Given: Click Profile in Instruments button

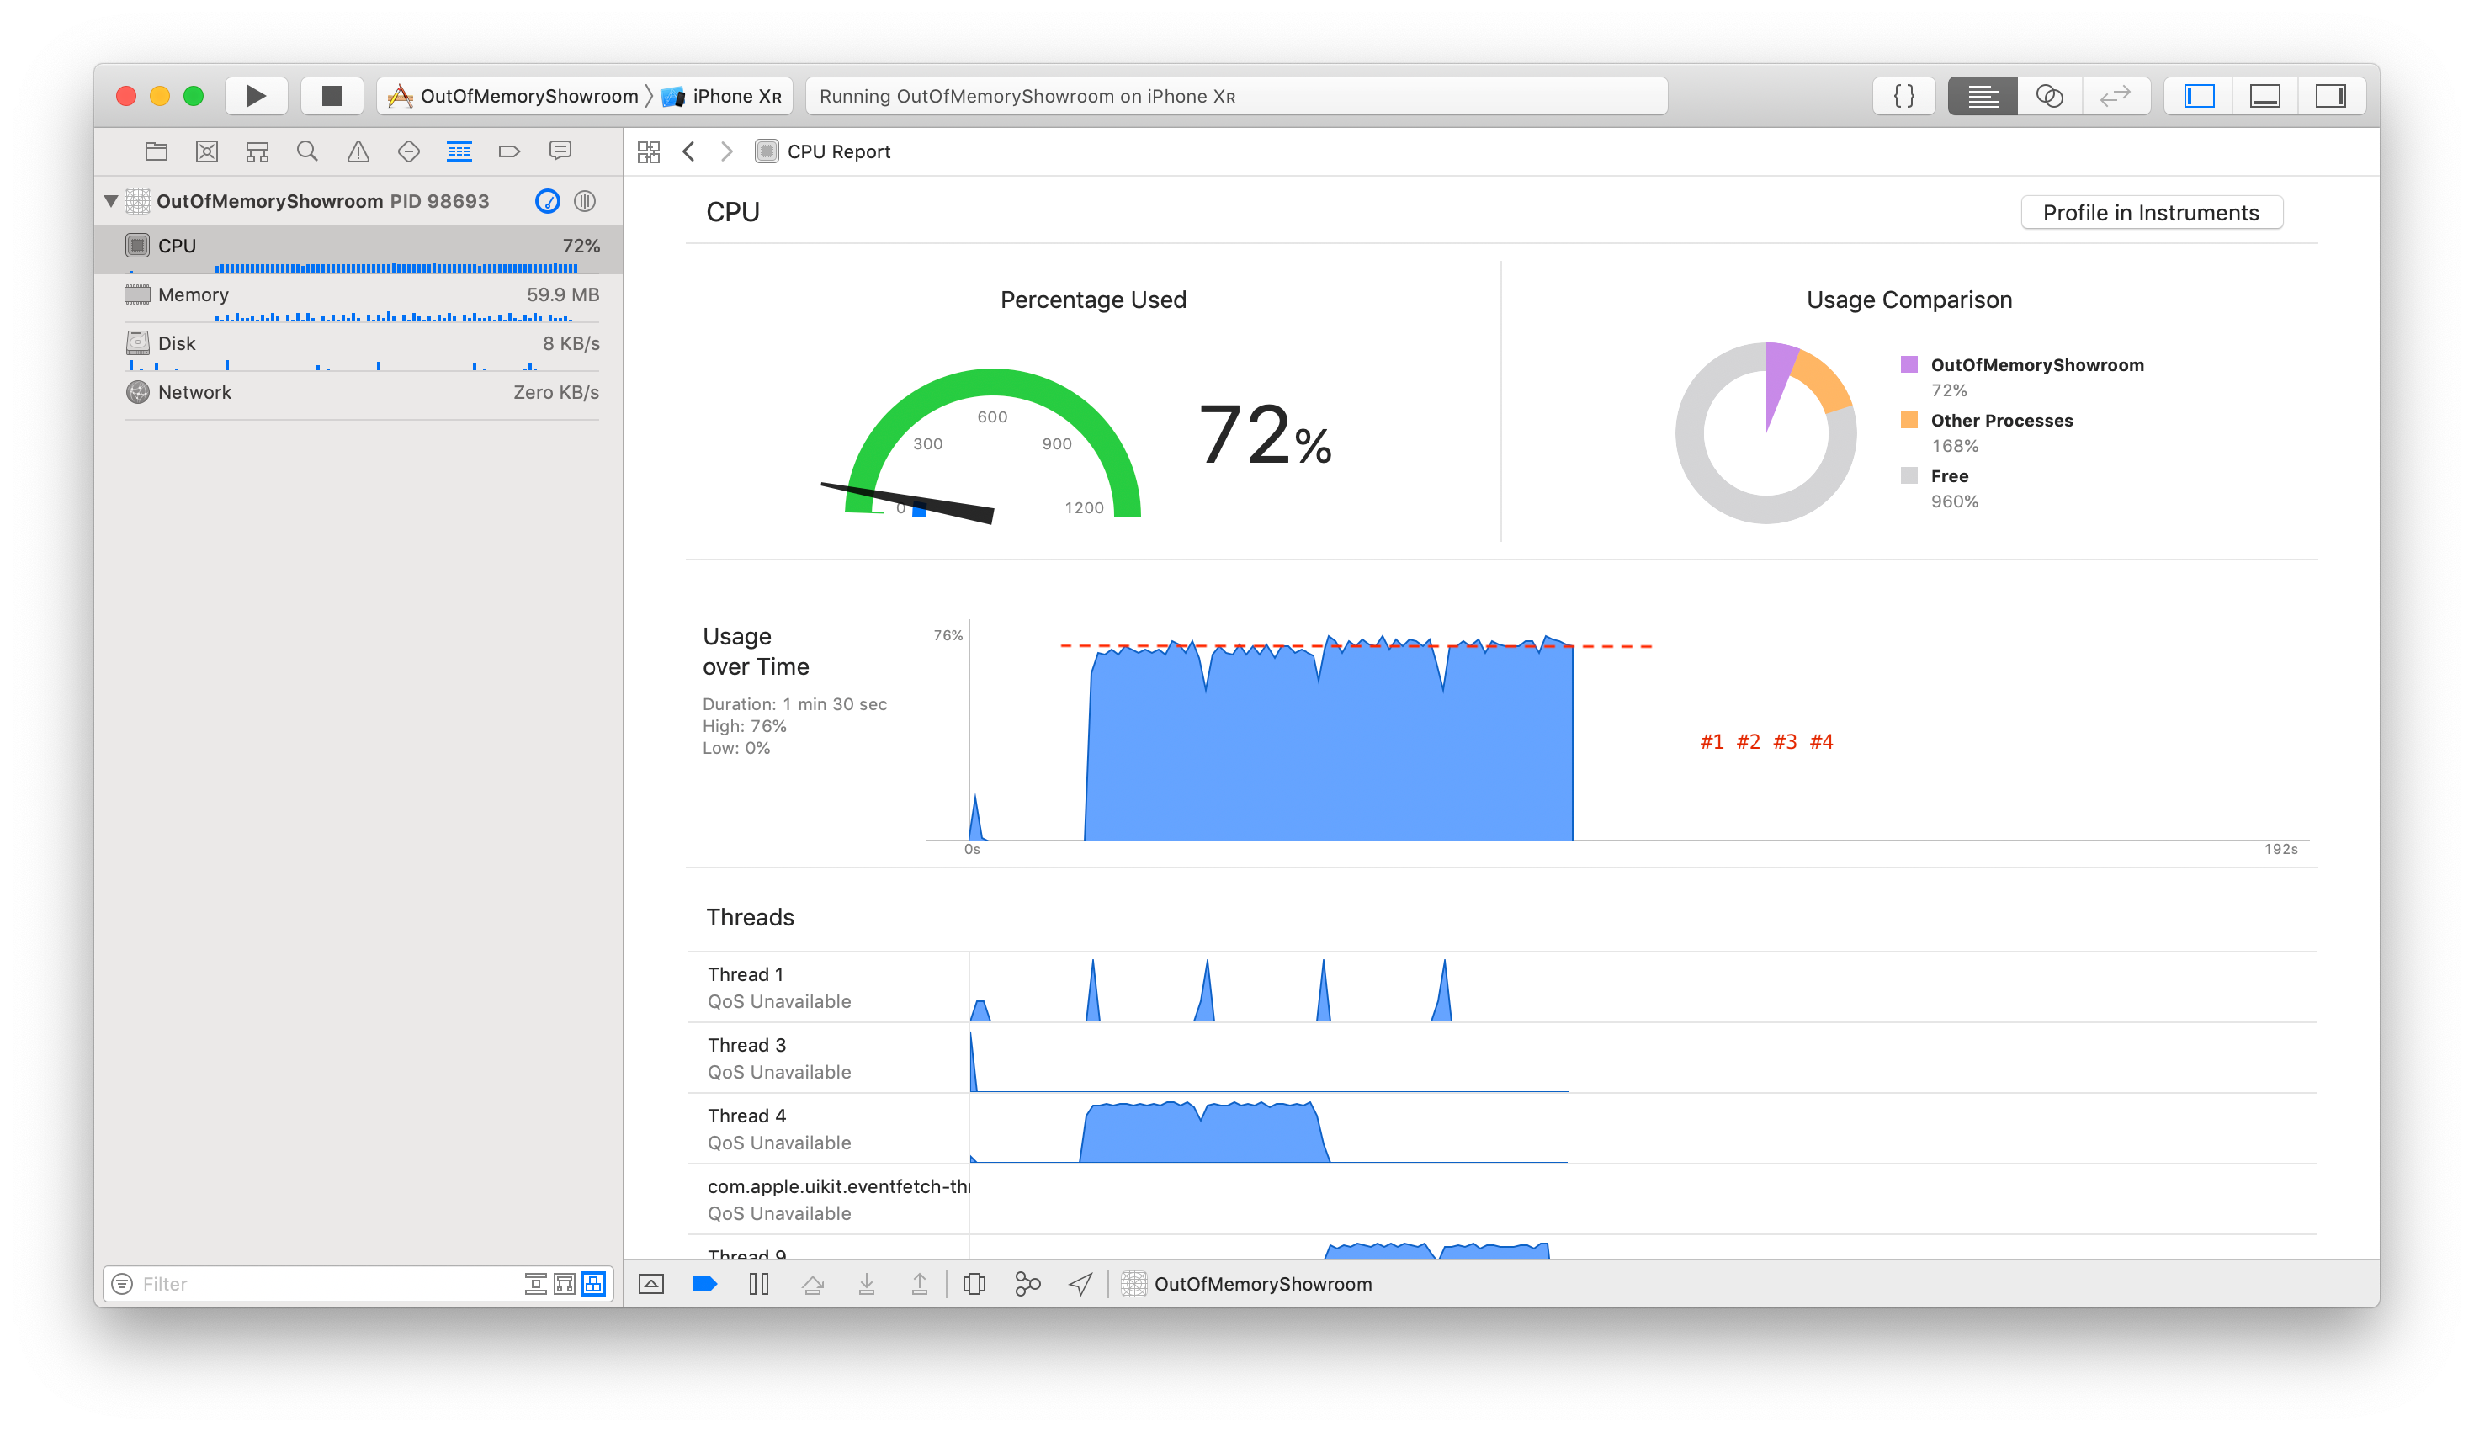Looking at the screenshot, I should [2151, 213].
